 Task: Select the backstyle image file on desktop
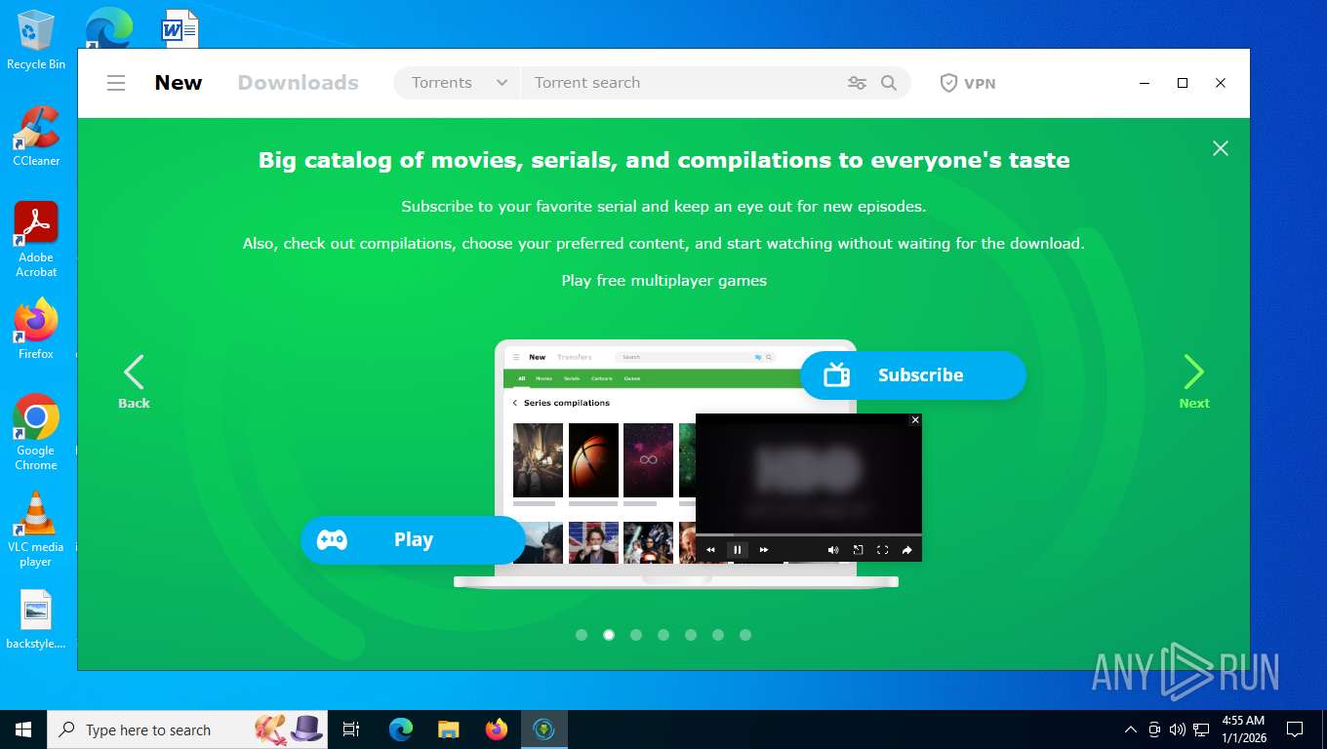pos(36,619)
